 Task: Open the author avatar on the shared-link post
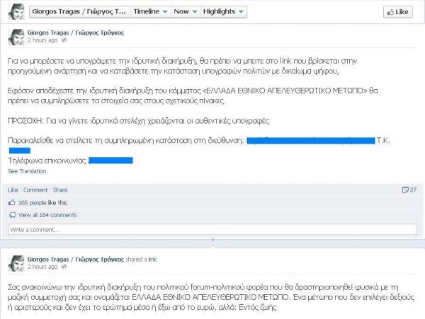pos(16,264)
